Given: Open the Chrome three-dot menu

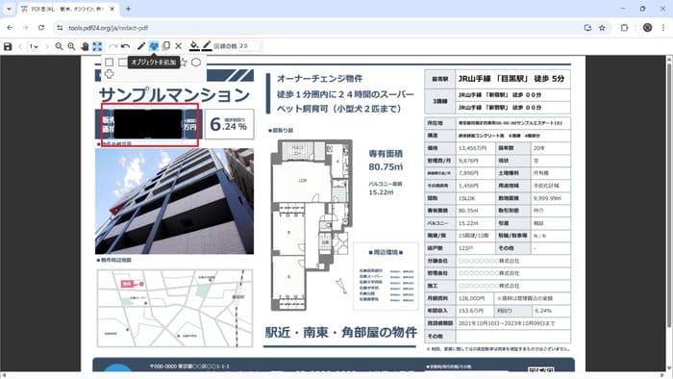Looking at the screenshot, I should click(x=663, y=28).
